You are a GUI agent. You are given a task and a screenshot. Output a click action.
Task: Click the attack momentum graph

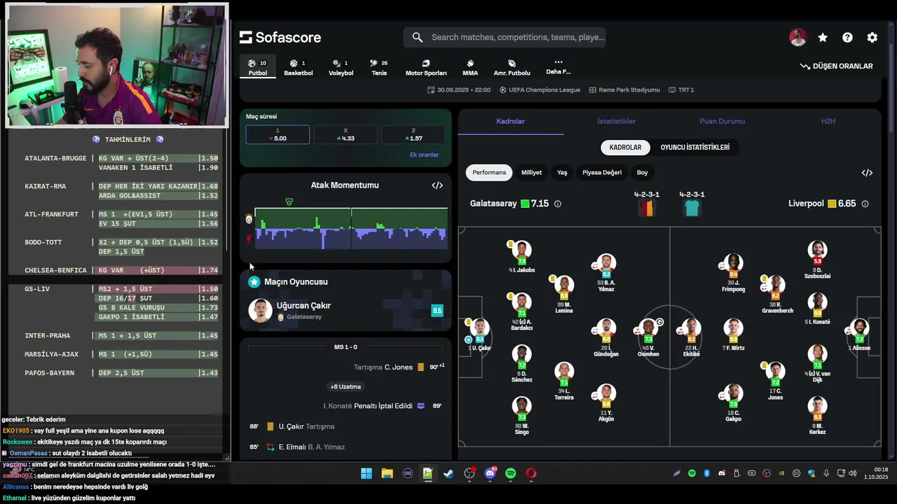pyautogui.click(x=350, y=228)
